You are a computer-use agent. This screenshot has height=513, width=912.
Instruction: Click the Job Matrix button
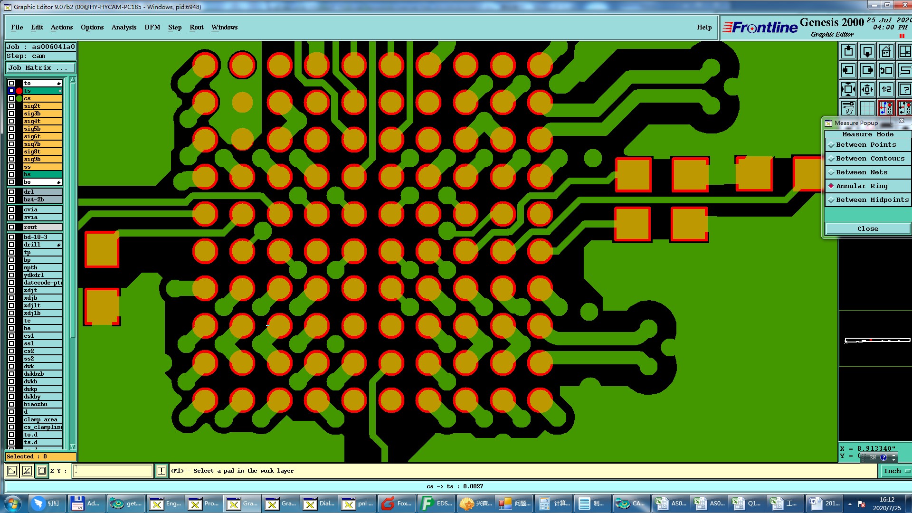[40, 68]
